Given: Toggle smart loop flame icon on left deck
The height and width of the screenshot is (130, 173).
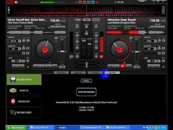Looking at the screenshot, I should [x=28, y=66].
